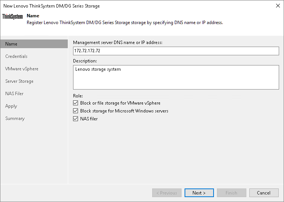This screenshot has height=202, width=284.
Task: Select the Name wizard step
Action: (34, 44)
